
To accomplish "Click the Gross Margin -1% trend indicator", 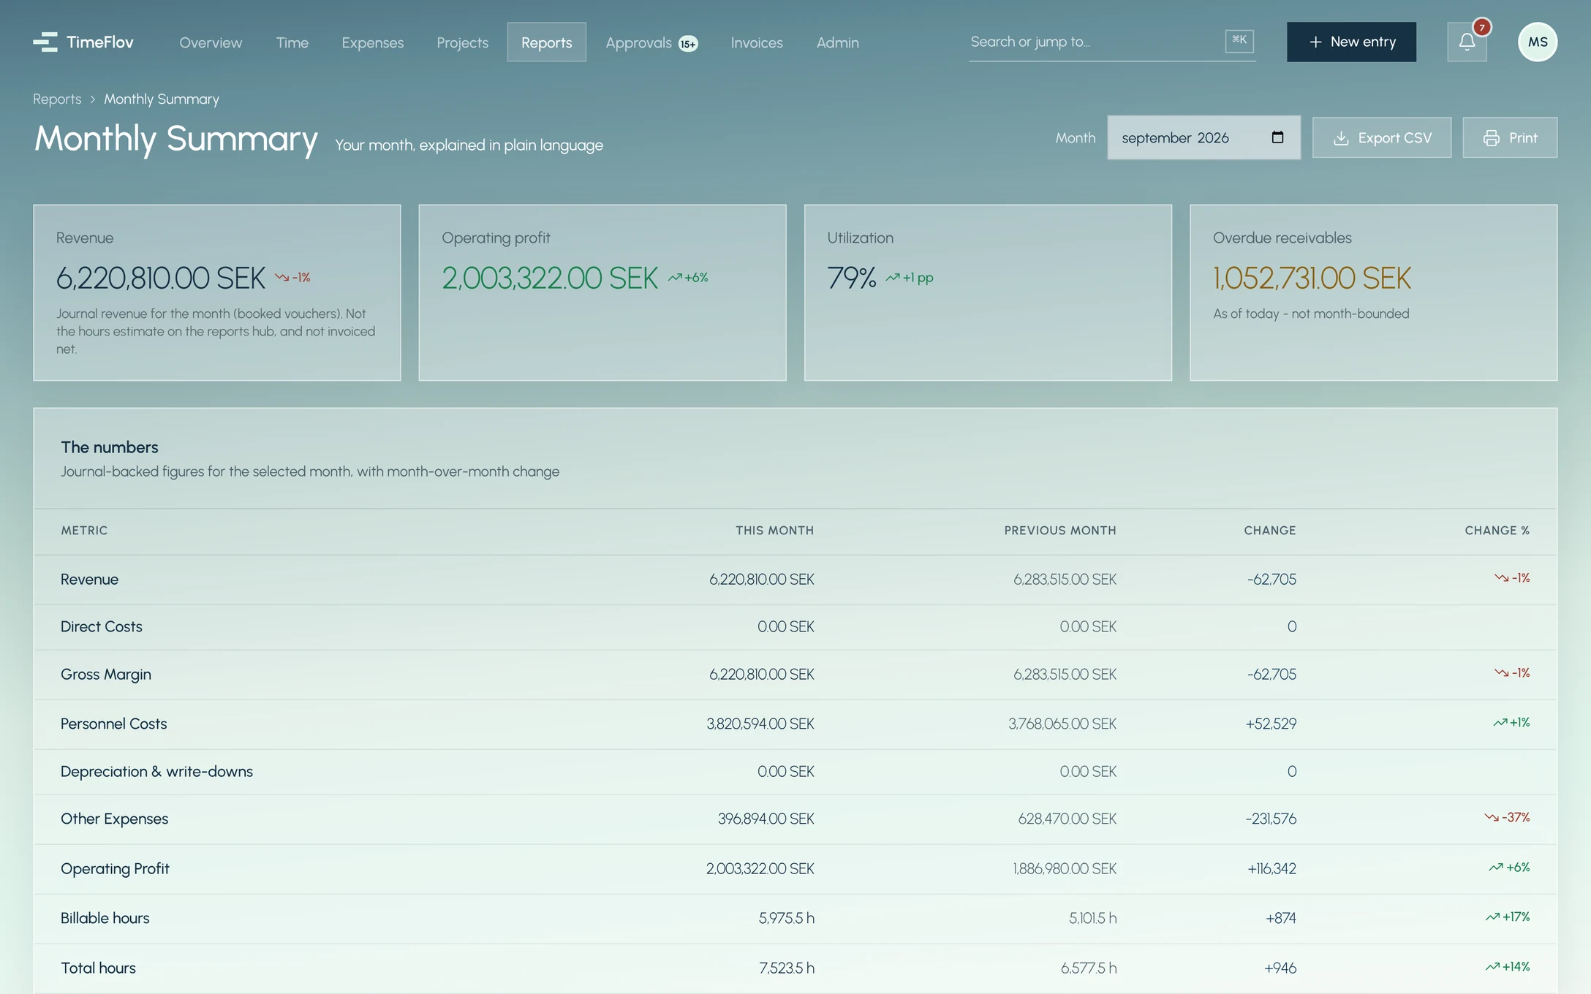I will [1512, 672].
